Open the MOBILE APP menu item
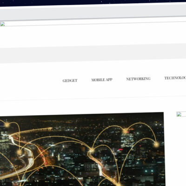The height and width of the screenshot is (186, 186). pos(102,80)
